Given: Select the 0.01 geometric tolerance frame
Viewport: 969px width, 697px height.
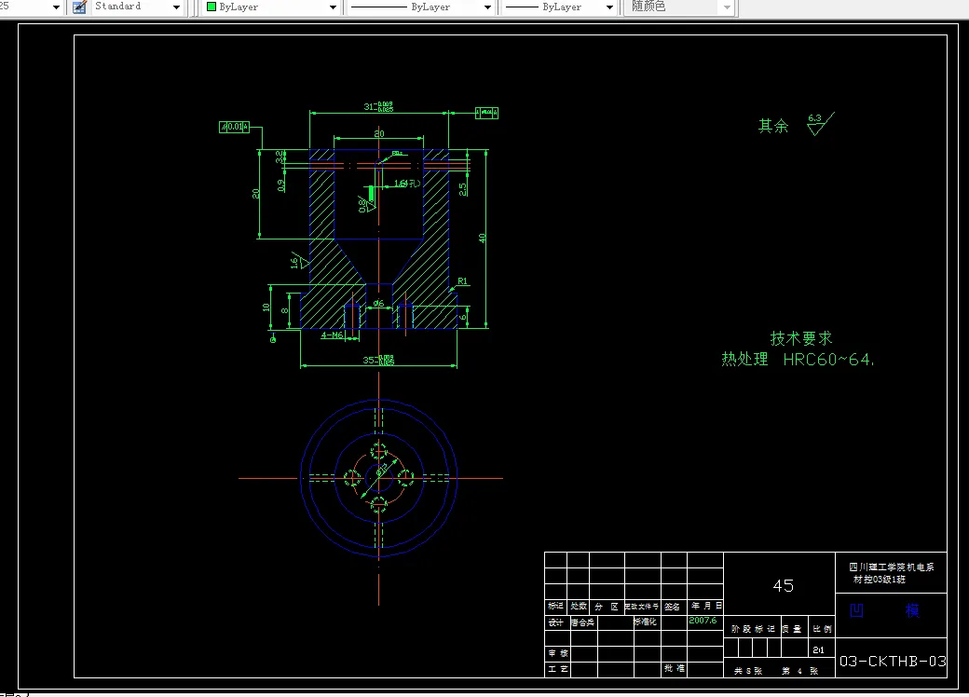Looking at the screenshot, I should tap(234, 127).
